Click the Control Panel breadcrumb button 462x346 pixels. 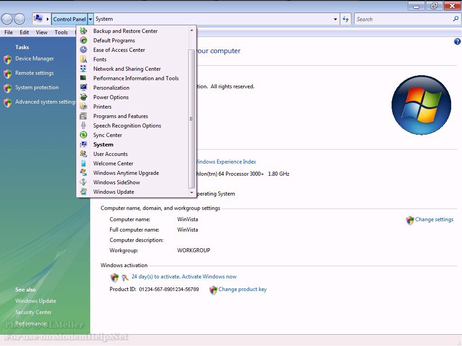(69, 19)
